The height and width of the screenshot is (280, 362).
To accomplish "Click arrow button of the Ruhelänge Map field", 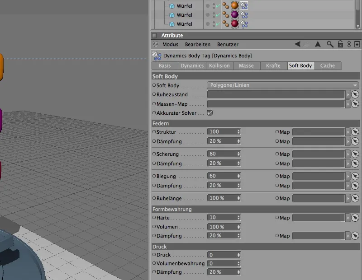I will pos(348,198).
